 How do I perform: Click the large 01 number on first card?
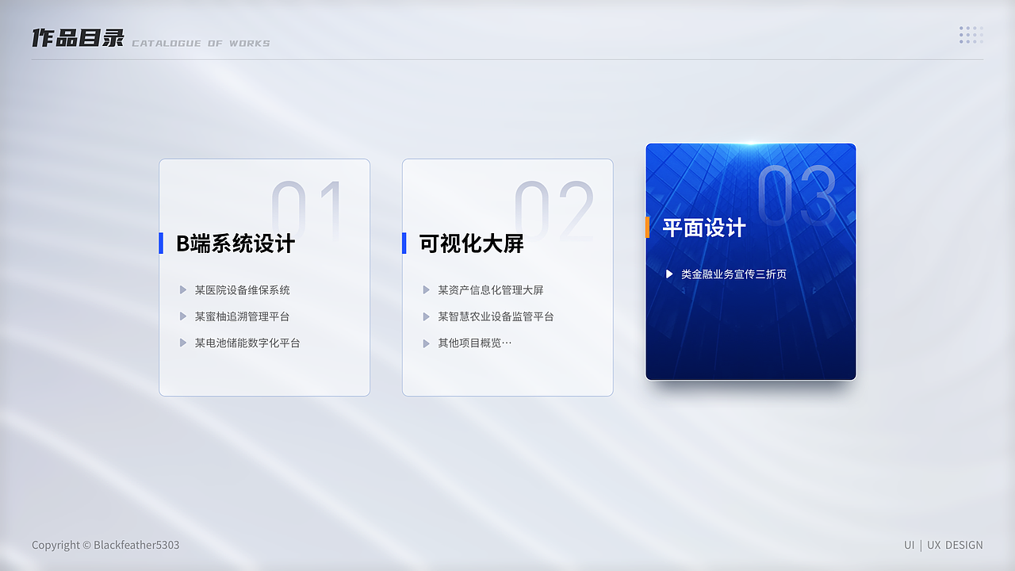311,205
